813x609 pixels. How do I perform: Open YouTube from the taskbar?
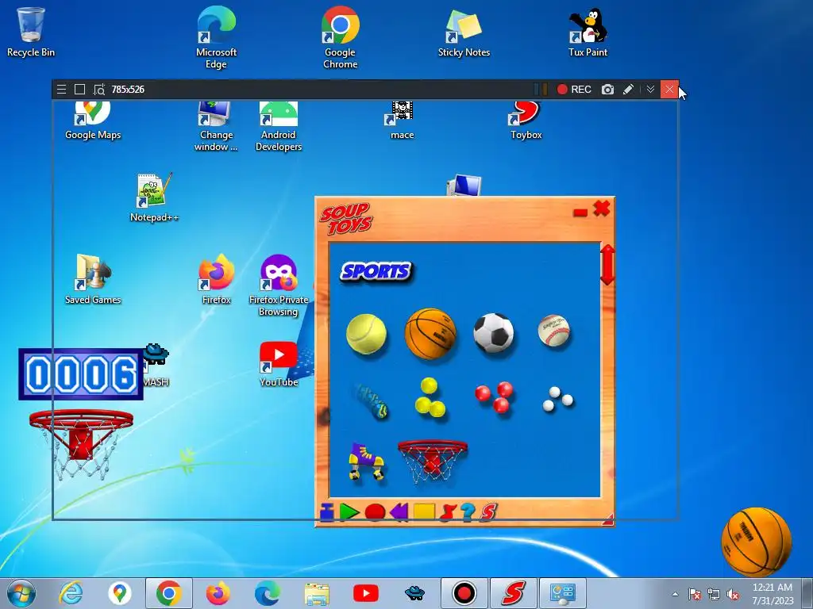[365, 593]
